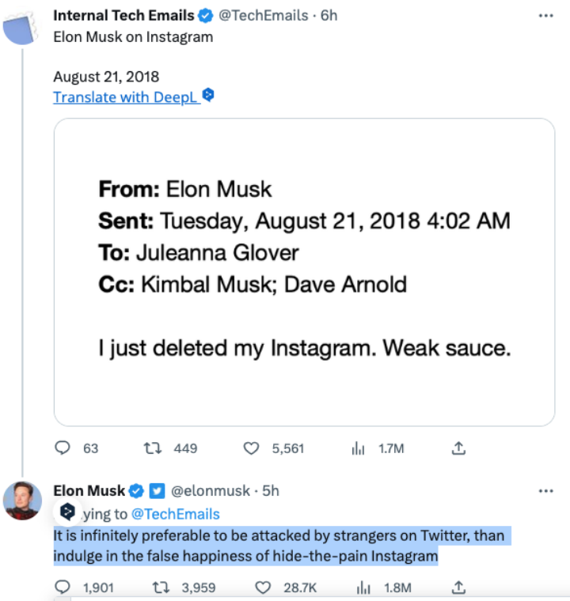Reply to the Internal Tech Emails tweet
This screenshot has width=570, height=601.
pyautogui.click(x=63, y=448)
